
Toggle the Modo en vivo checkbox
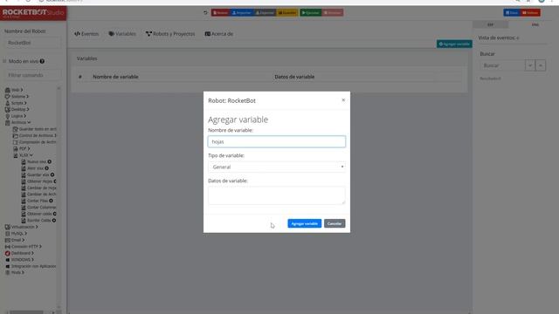coord(4,61)
